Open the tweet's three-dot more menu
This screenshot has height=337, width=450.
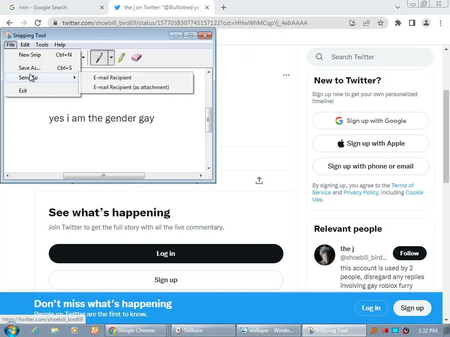click(x=286, y=75)
